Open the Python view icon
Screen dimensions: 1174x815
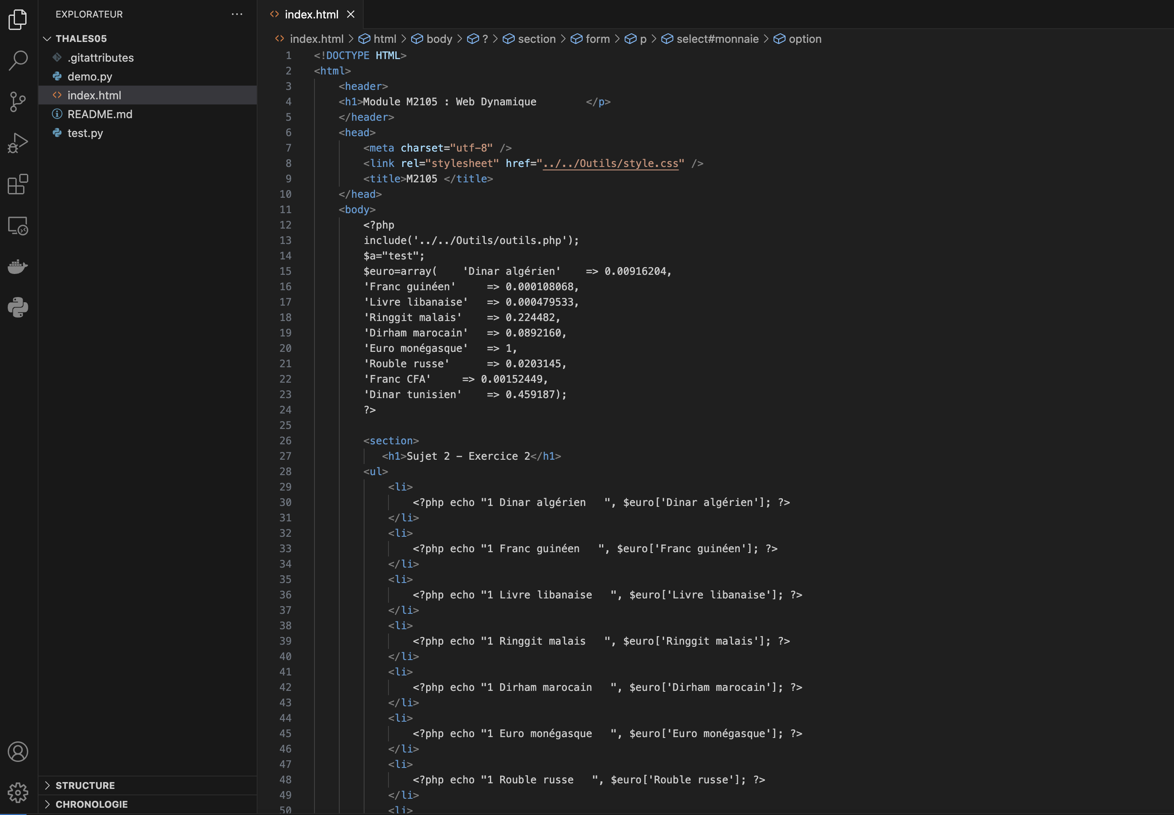pos(18,307)
